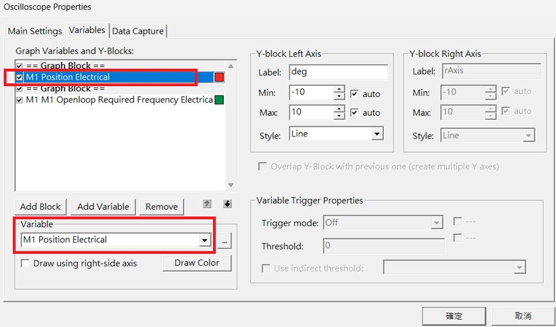Viewport: 556px width, 327px height.
Task: Toggle auto checkbox for left axis Min
Action: coord(354,94)
